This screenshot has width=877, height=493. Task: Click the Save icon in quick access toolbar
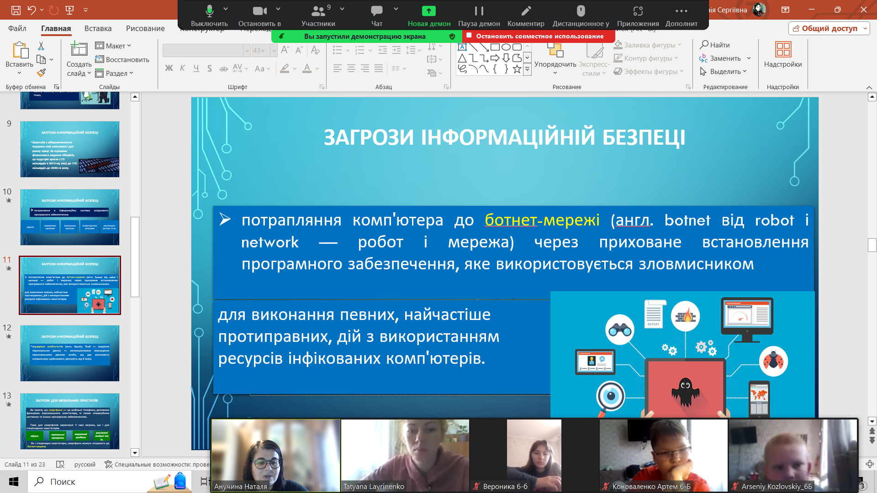[16, 10]
